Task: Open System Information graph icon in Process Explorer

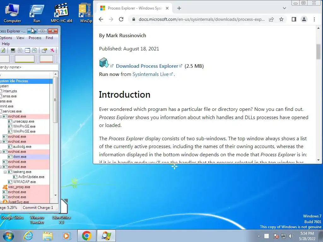Action: [x=13, y=50]
